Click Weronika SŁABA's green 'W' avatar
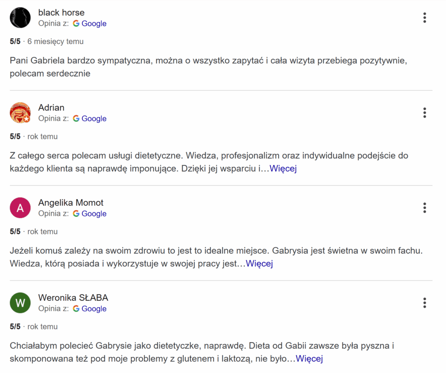This screenshot has width=446, height=373. (20, 303)
